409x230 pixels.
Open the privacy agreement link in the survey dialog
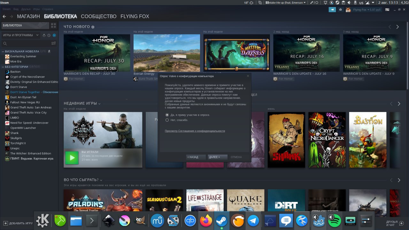pyautogui.click(x=195, y=131)
